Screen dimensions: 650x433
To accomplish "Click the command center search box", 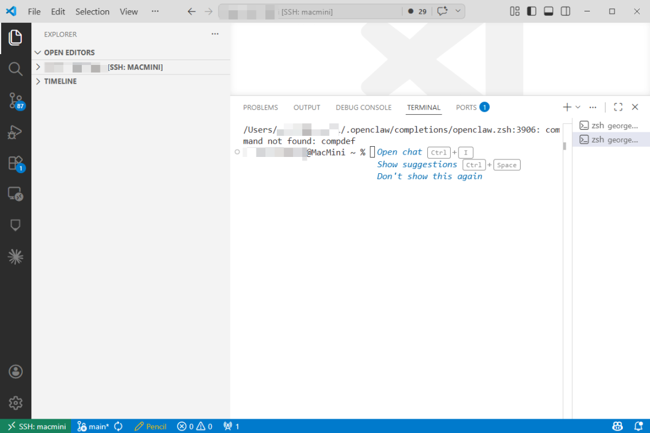I will tap(310, 11).
